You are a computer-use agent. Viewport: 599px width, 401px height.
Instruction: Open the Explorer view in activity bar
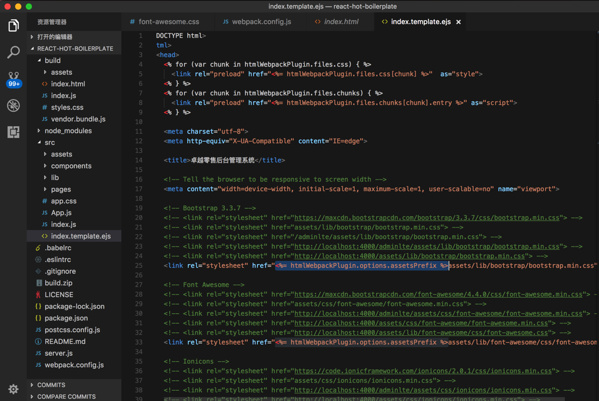click(13, 25)
